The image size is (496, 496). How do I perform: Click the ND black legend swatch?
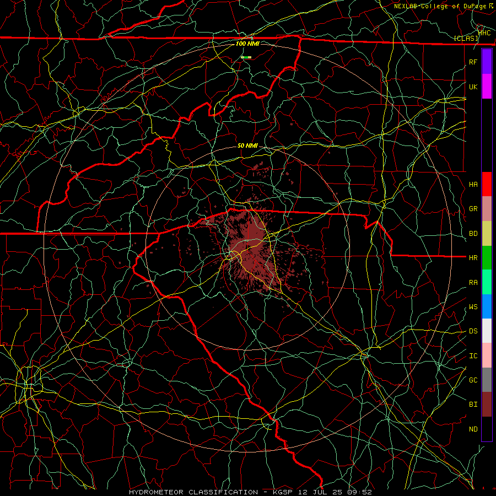(487, 429)
